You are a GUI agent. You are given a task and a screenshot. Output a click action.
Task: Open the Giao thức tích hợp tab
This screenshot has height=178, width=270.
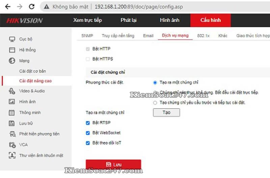253,36
